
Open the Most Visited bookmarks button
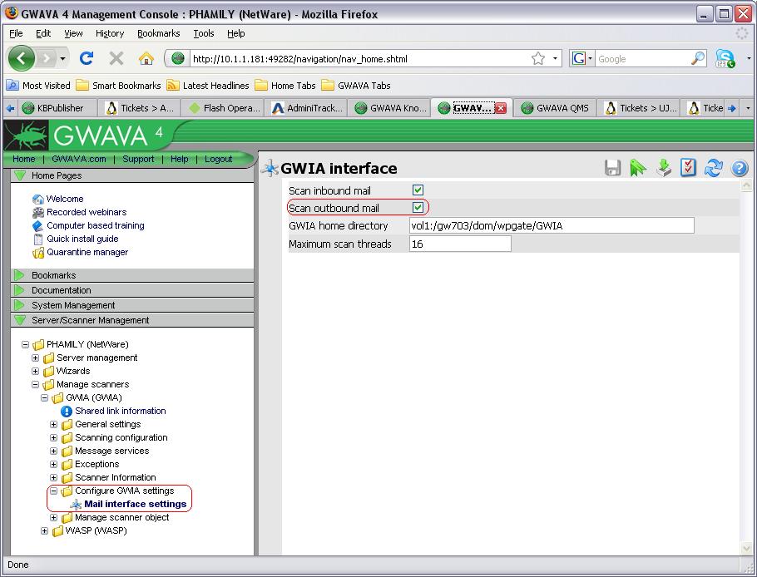[x=38, y=86]
